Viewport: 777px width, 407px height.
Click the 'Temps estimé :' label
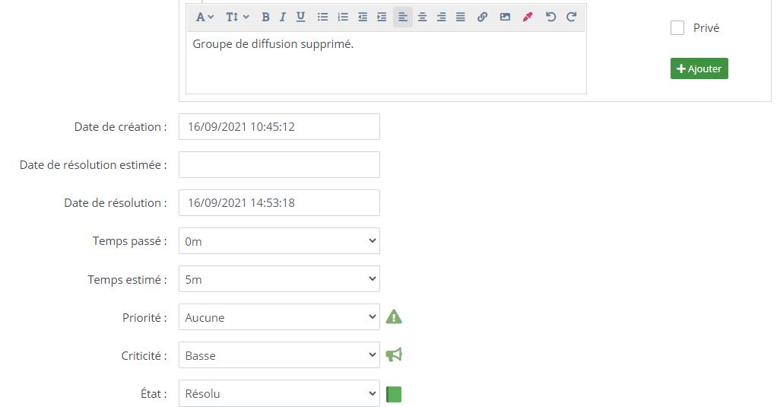[x=128, y=280]
